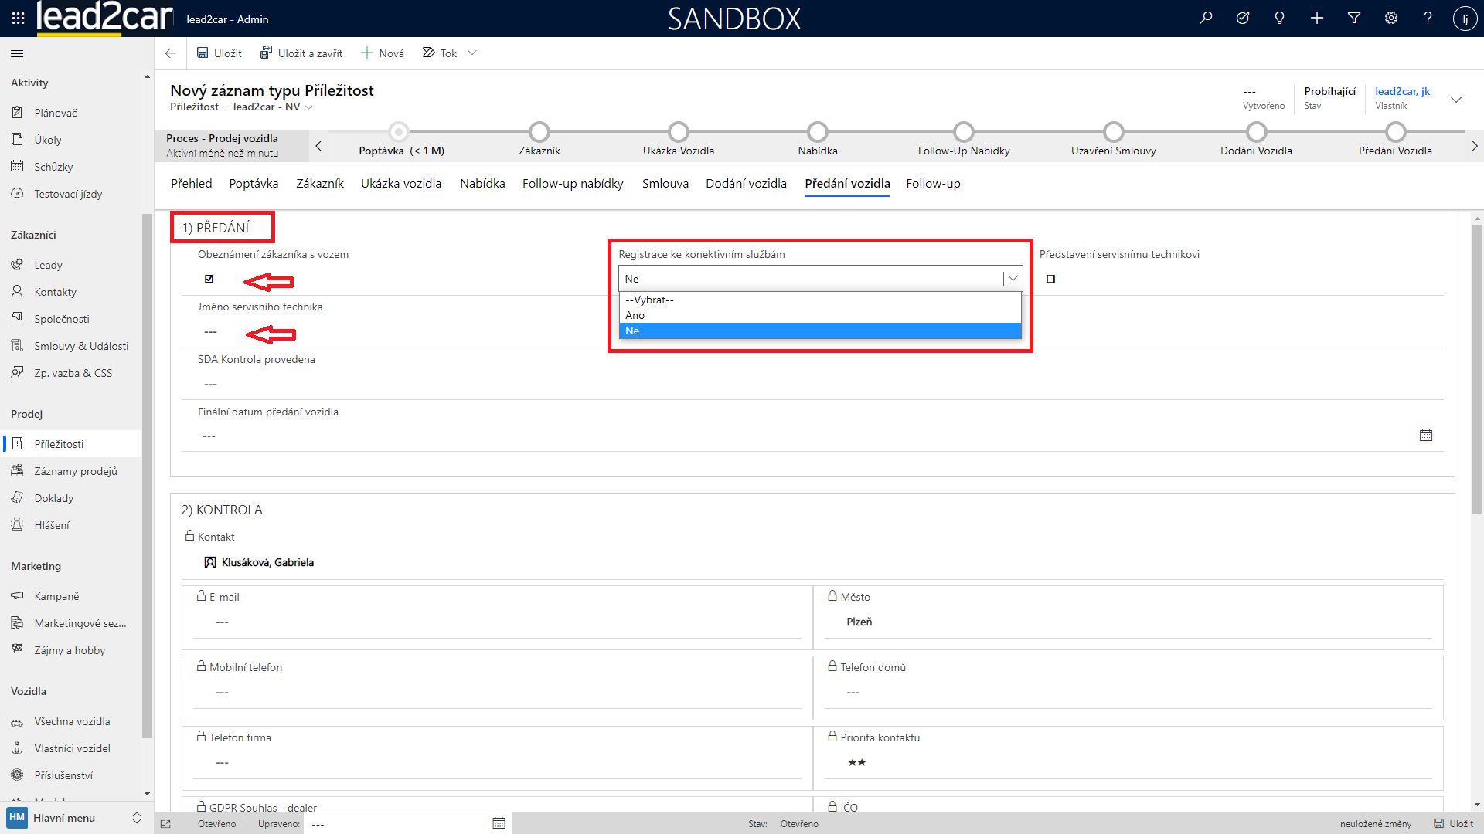Open the settings gear icon
This screenshot has height=834, width=1484.
(x=1391, y=18)
